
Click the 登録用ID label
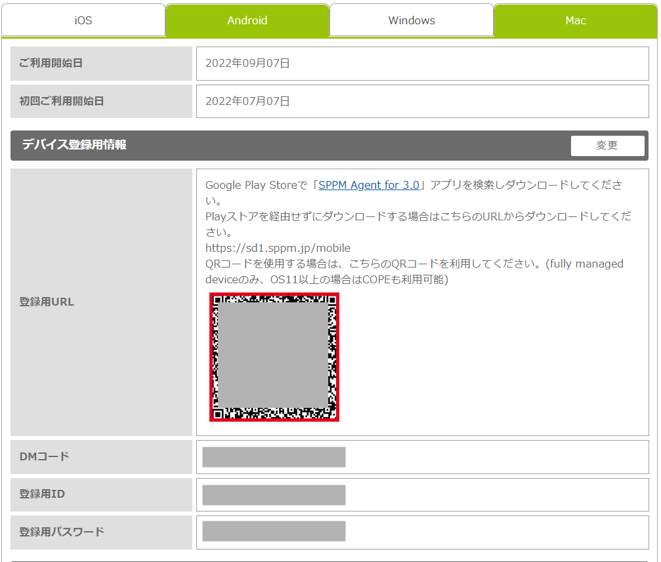pyautogui.click(x=42, y=494)
